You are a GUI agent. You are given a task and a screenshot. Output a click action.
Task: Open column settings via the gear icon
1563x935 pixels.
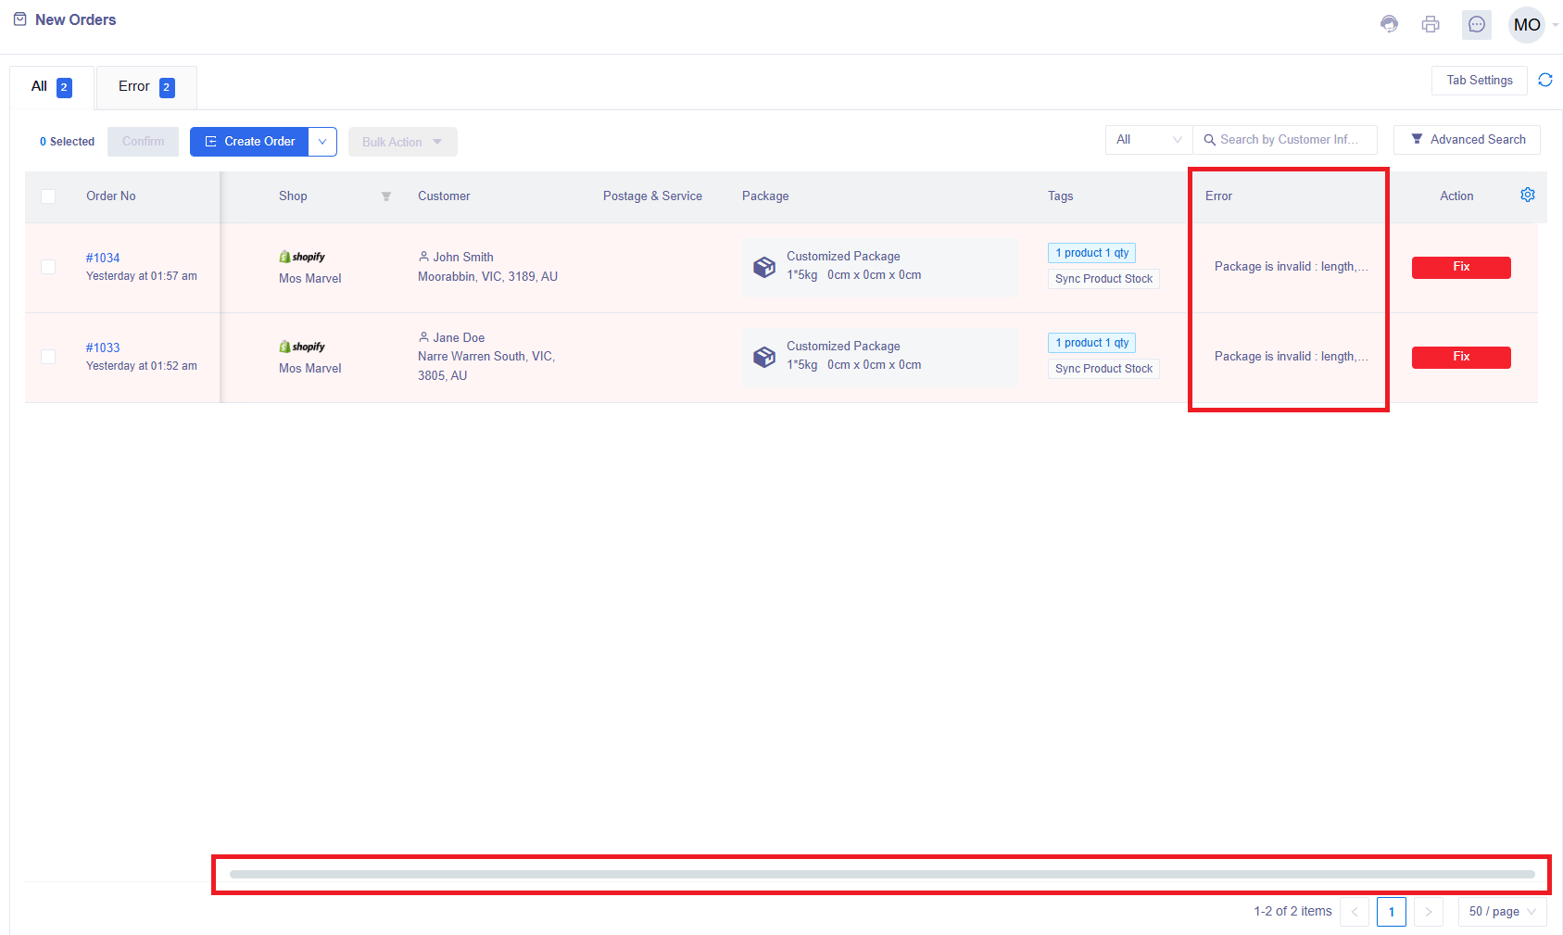pyautogui.click(x=1528, y=195)
